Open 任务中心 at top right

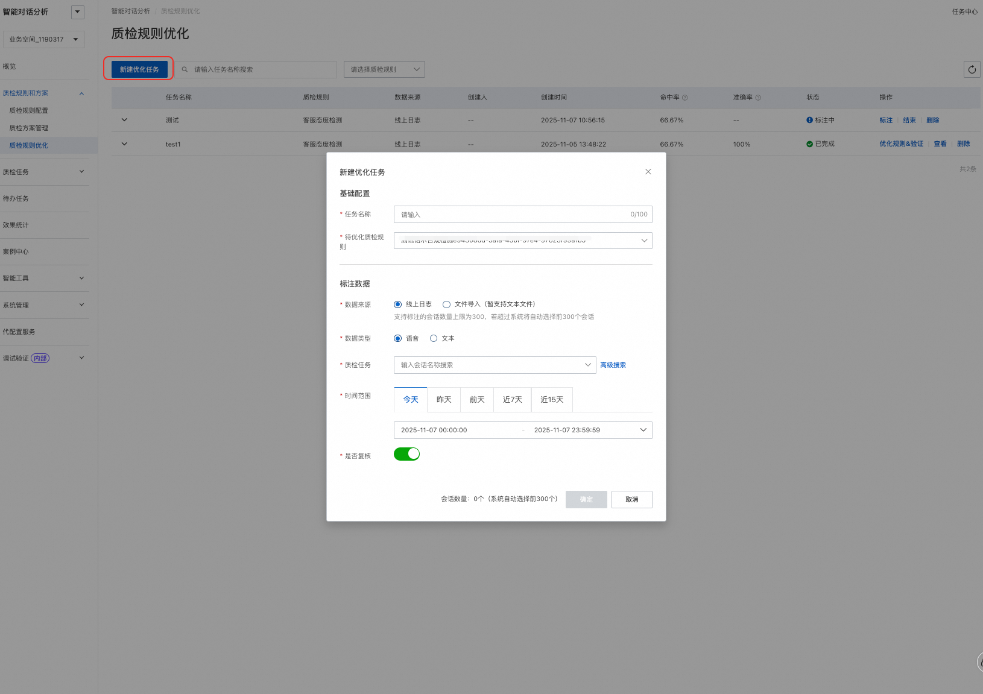(x=965, y=11)
